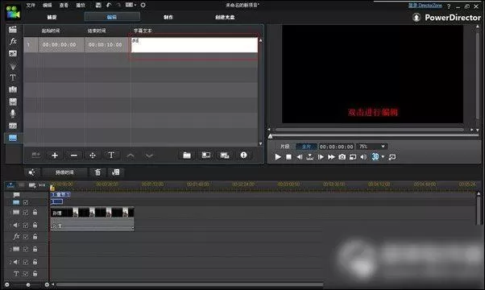Screen dimensions: 485x290
Task: Click the subtitle text input field
Action: coord(194,45)
